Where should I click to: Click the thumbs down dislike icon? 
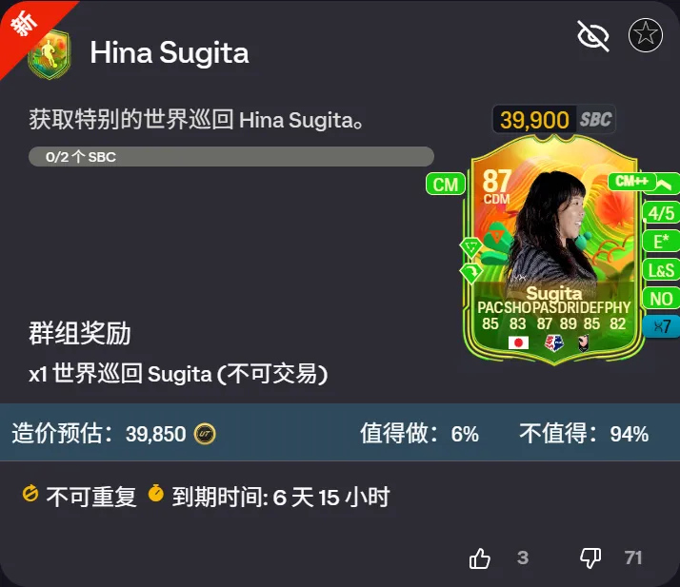pyautogui.click(x=590, y=558)
